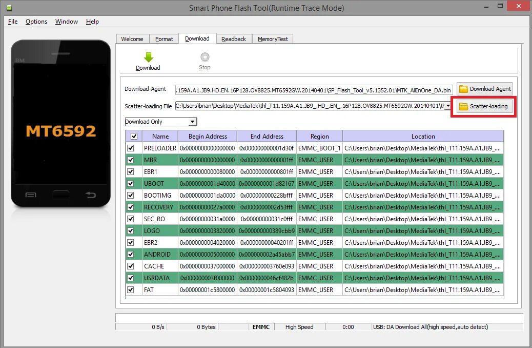
Task: Click the EMMC status bar entry
Action: tap(261, 327)
